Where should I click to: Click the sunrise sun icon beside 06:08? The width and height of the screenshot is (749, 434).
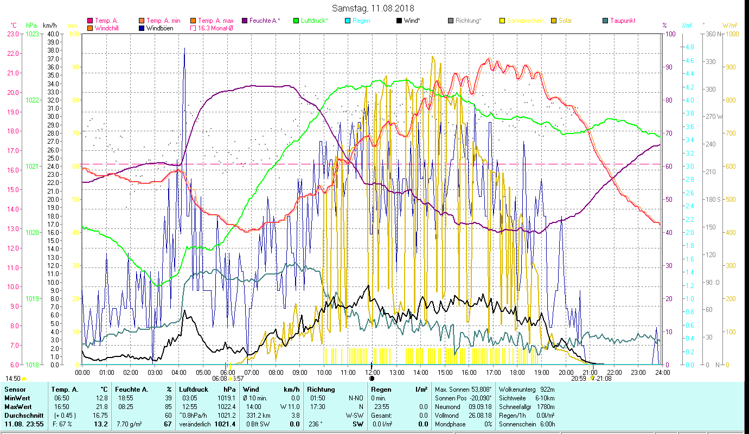230,379
